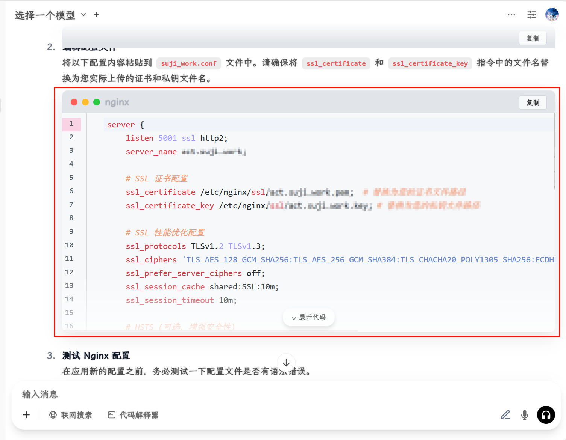Click inline code ssl_certificate in paragraph
Image resolution: width=566 pixels, height=440 pixels.
click(x=336, y=63)
